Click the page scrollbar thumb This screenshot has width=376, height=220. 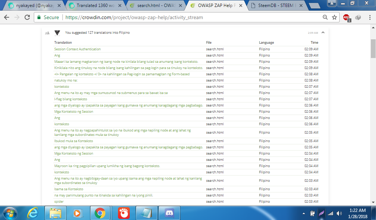[x=373, y=48]
